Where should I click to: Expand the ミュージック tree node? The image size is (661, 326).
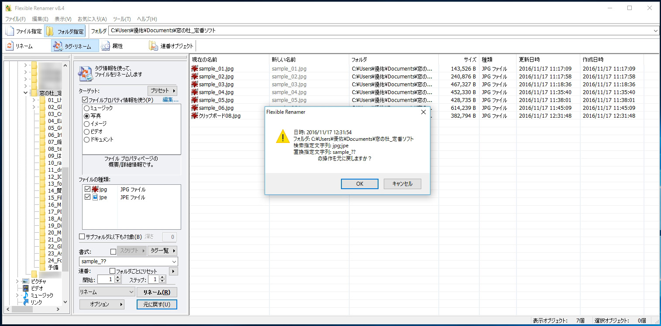tap(17, 295)
